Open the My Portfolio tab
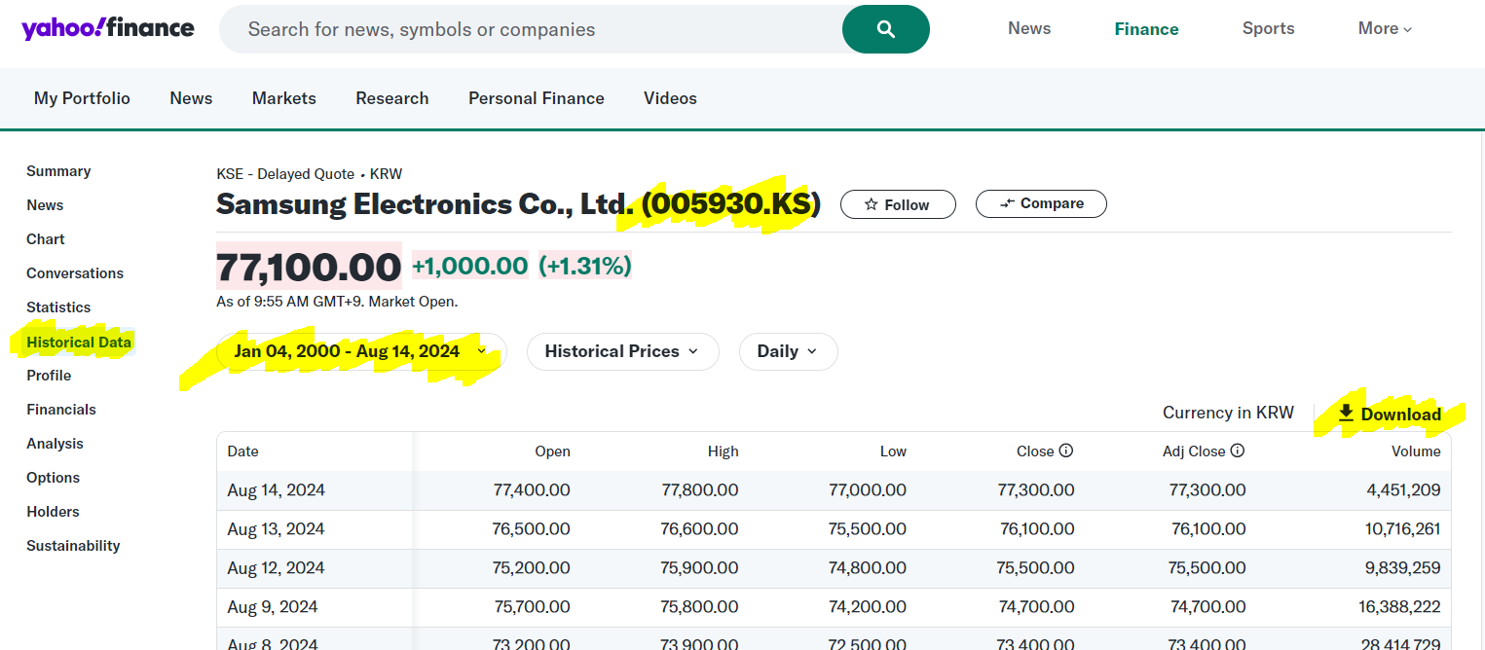 pyautogui.click(x=82, y=98)
